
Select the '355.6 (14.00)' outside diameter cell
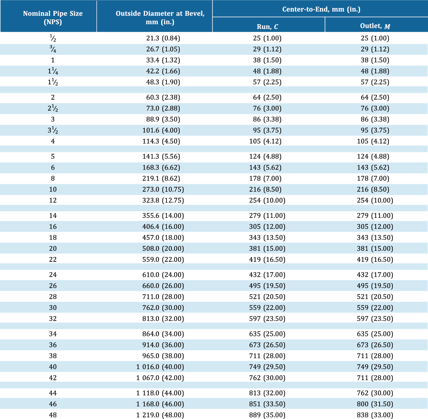pyautogui.click(x=163, y=215)
